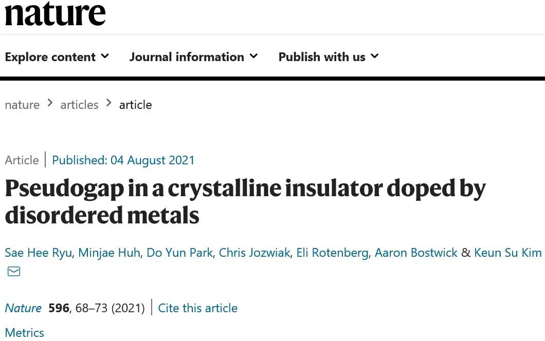The height and width of the screenshot is (341, 545).
Task: Open author Sae Hee Ryu
Action: [x=38, y=253]
